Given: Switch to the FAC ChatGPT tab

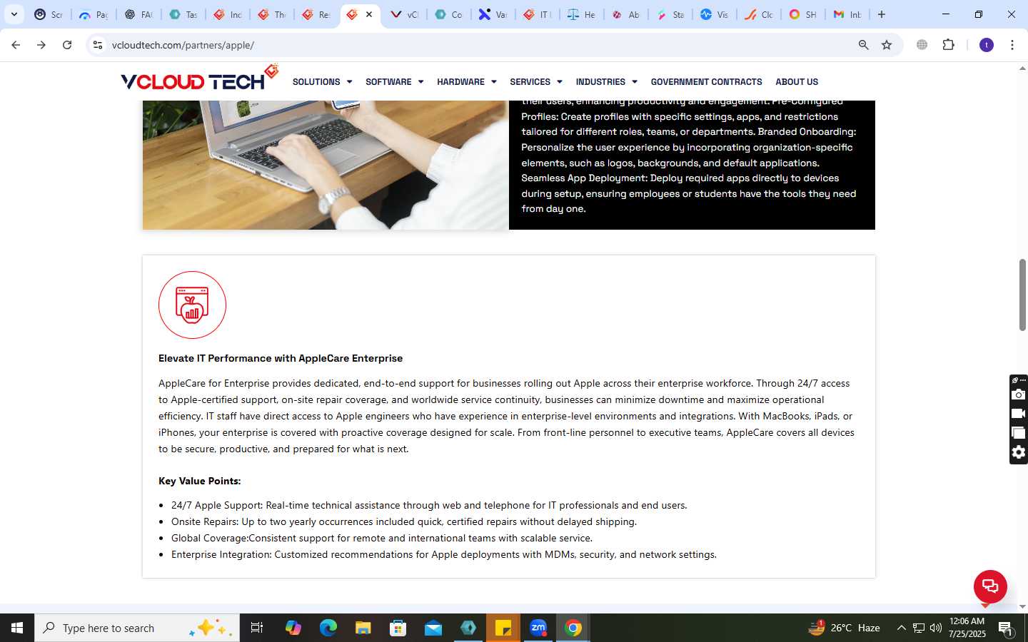Looking at the screenshot, I should coord(138,14).
